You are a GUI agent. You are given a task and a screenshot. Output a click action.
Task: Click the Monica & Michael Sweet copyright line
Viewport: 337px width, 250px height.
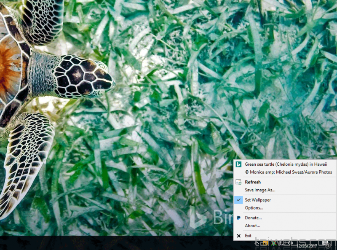288,172
